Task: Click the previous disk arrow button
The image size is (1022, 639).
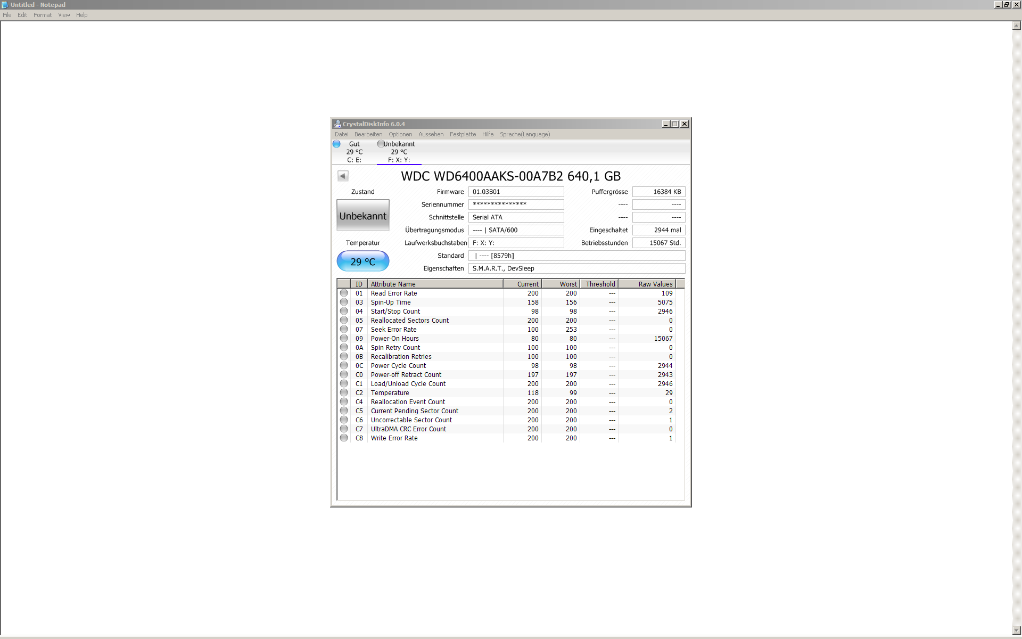Action: click(x=343, y=176)
